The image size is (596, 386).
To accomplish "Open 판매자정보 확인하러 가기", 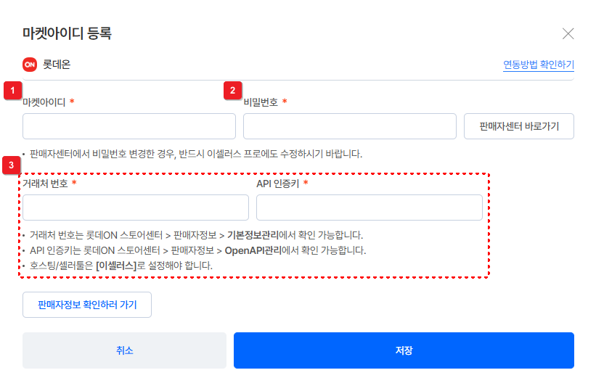I will point(87,305).
